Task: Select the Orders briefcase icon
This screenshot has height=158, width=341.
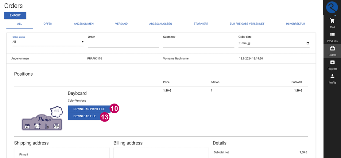Action: point(332,49)
